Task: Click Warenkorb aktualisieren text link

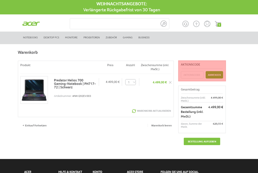Action: [x=154, y=111]
